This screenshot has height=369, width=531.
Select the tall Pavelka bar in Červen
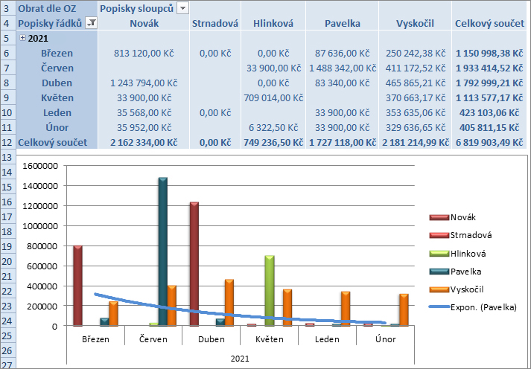pos(163,251)
